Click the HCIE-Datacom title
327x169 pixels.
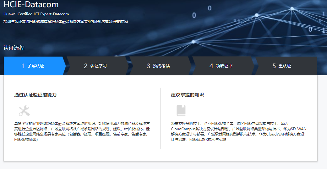pyautogui.click(x=31, y=4)
